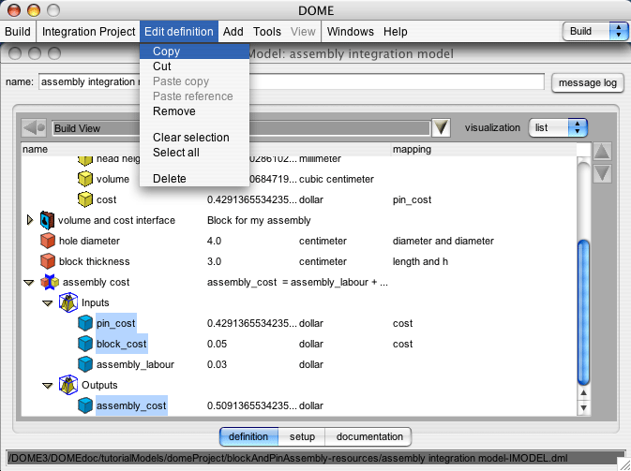
Task: Expand the volume and cost interface node
Action: point(29,220)
